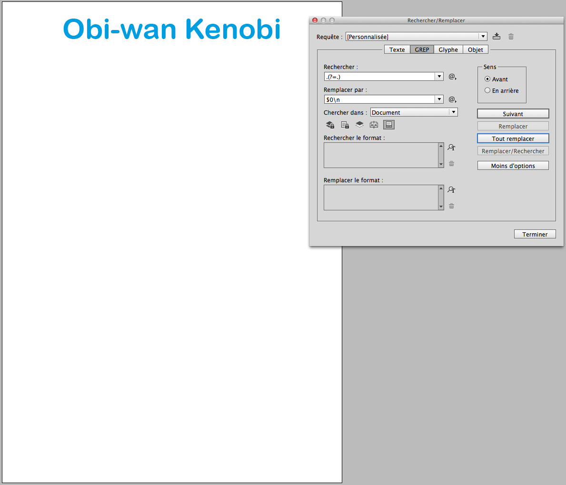Open the Chercher dans Document dropdown
The width and height of the screenshot is (566, 485).
click(414, 112)
